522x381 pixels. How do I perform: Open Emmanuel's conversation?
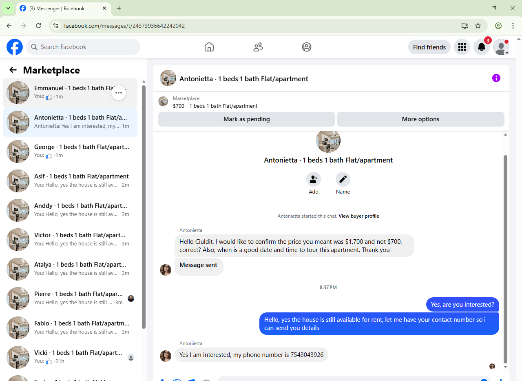coord(70,93)
